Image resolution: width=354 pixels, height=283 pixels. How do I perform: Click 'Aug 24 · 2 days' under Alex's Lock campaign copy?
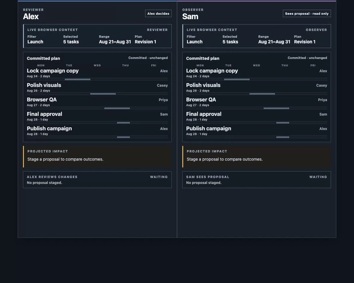click(x=39, y=76)
